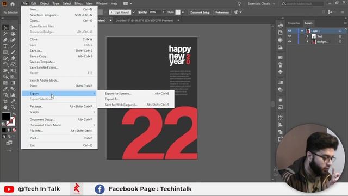This screenshot has height=196, width=348.
Task: Select the Rectangle tool
Action: click(x=5, y=52)
